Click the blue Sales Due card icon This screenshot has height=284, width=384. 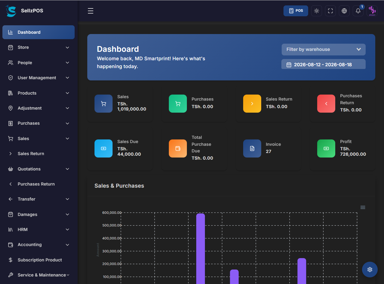coord(104,148)
